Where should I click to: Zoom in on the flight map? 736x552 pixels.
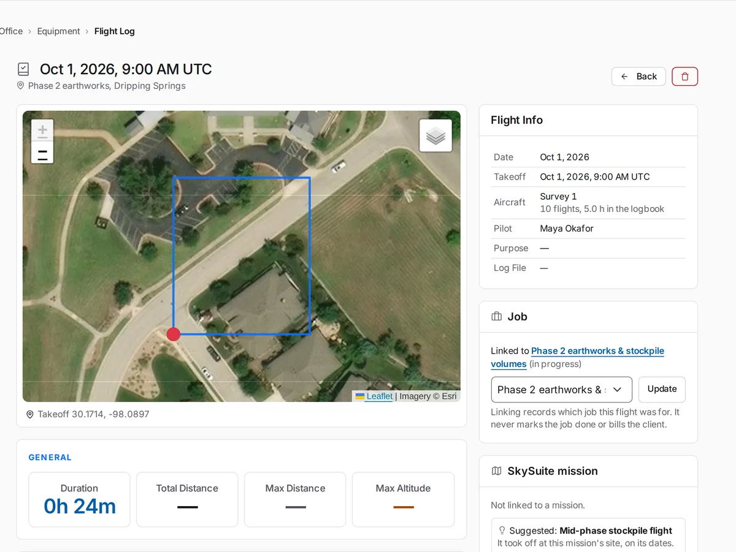click(x=42, y=130)
